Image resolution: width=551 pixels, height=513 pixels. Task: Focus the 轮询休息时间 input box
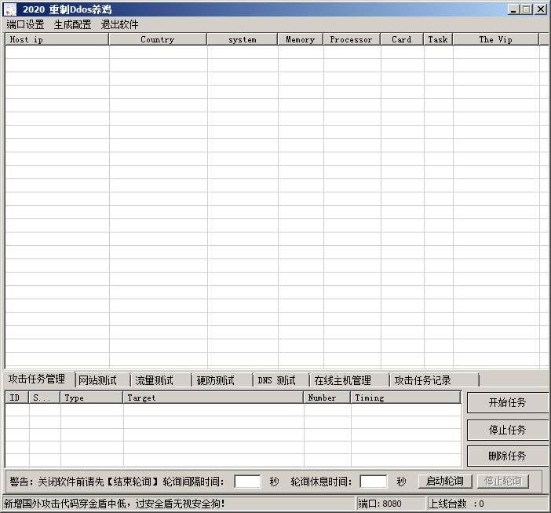(x=374, y=481)
